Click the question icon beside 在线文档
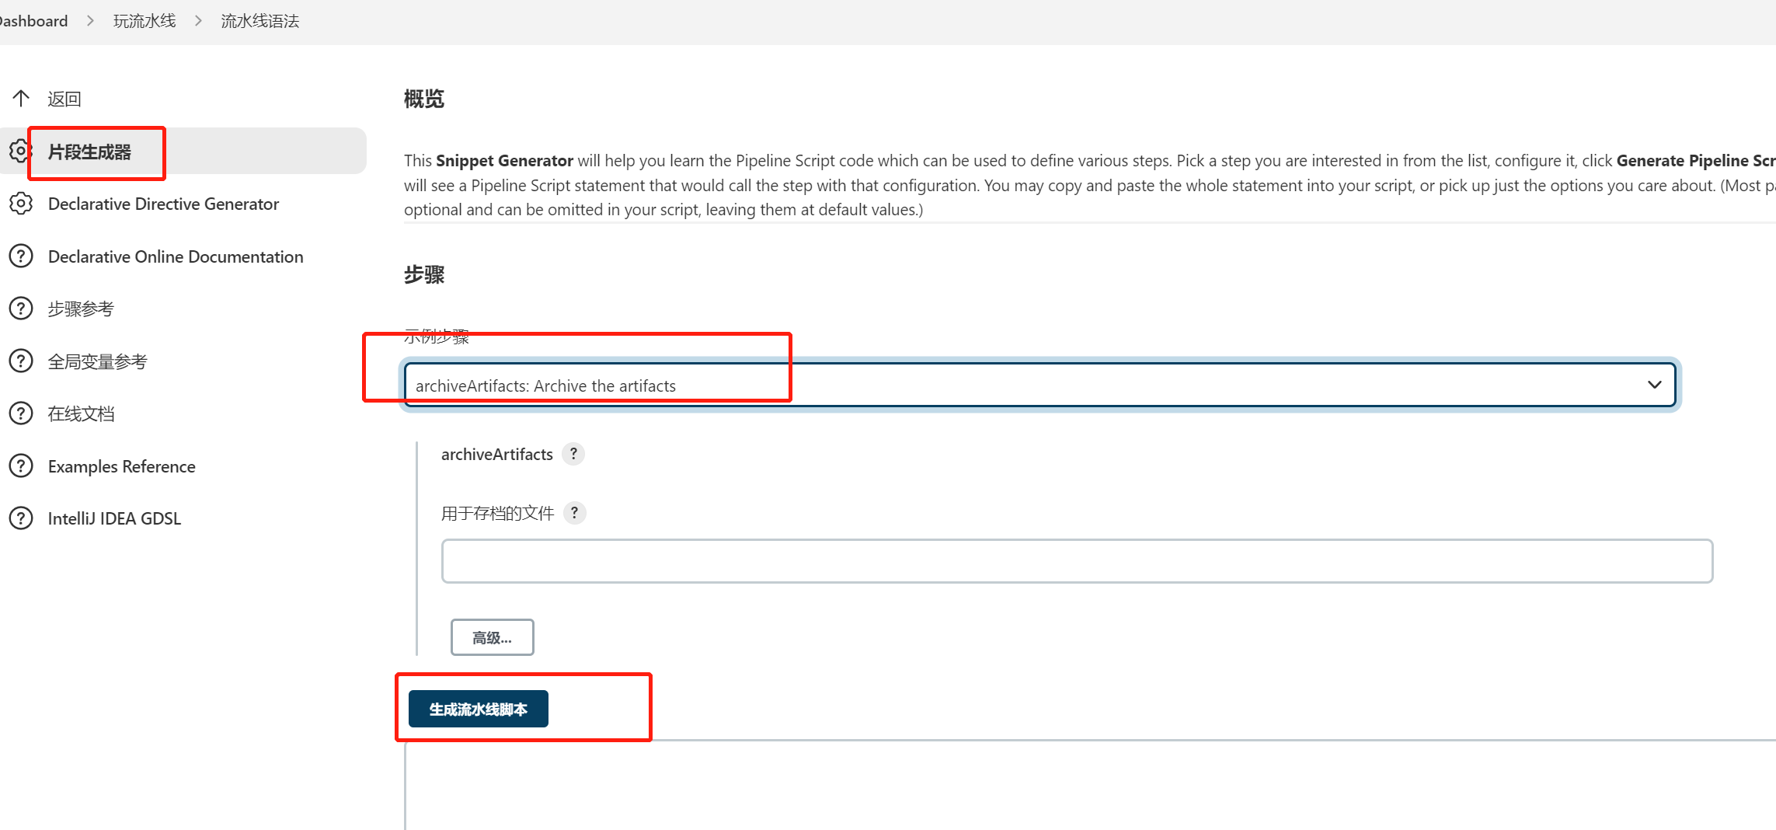This screenshot has height=830, width=1776. (x=21, y=413)
